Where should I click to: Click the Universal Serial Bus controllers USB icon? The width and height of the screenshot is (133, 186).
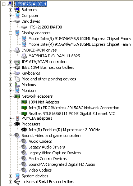pyautogui.click(x=17, y=182)
